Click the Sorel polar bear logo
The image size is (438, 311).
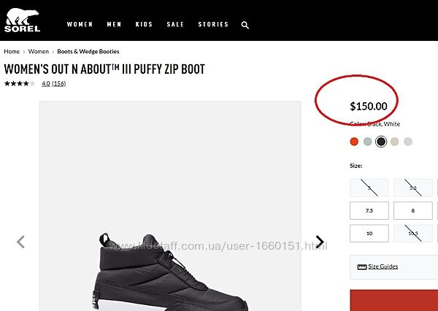tap(22, 21)
